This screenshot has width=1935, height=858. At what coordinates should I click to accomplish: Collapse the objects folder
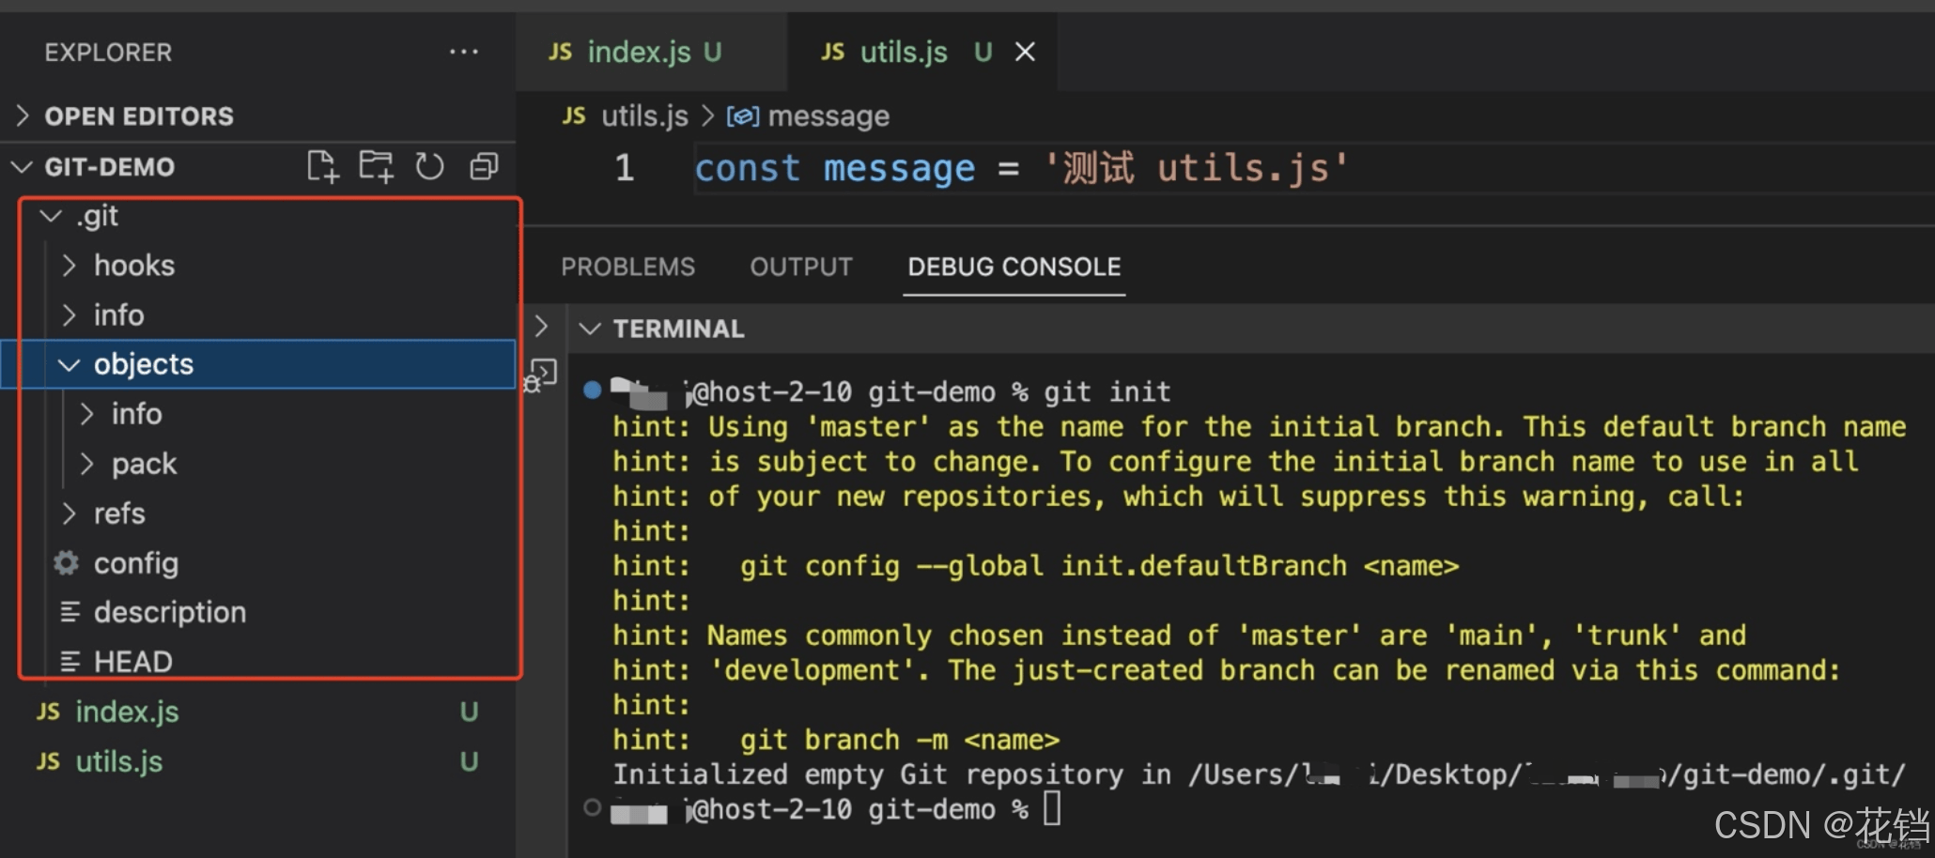(x=69, y=364)
